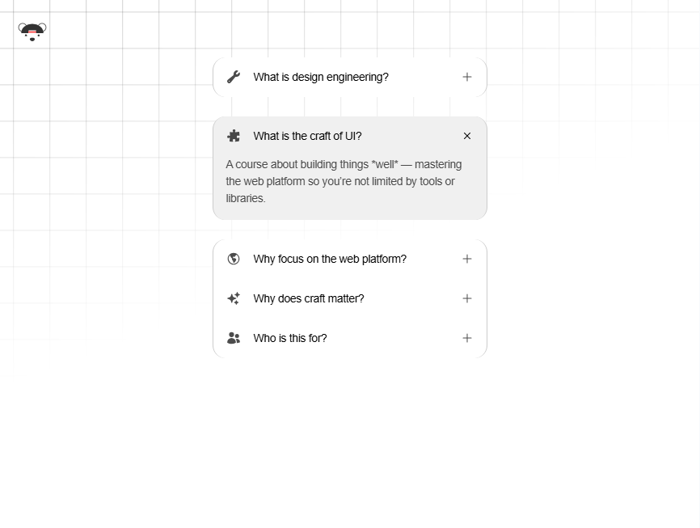This screenshot has height=528, width=700.
Task: Expand "Who is this for?" plus icon
Action: (467, 338)
